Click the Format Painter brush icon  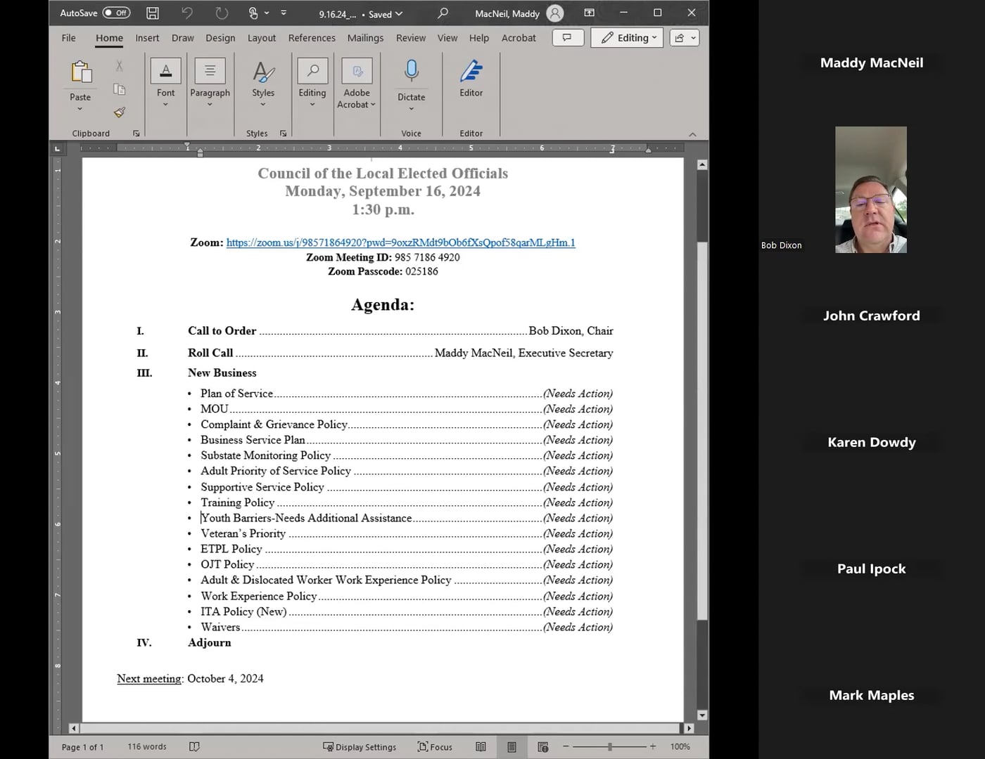[x=120, y=112]
